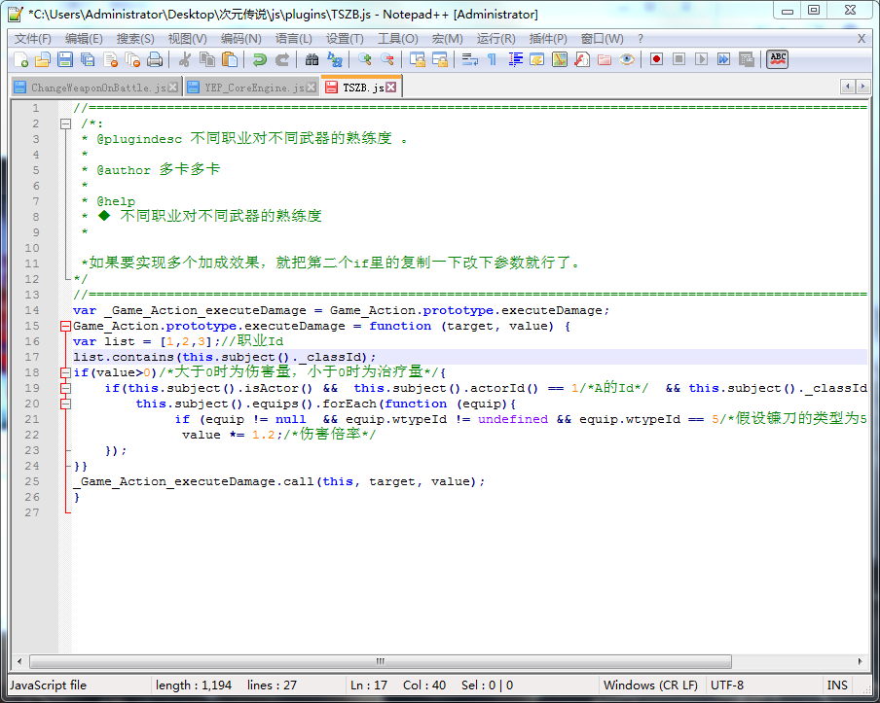Toggle ABC spell check icon
This screenshot has height=703, width=880.
[778, 59]
